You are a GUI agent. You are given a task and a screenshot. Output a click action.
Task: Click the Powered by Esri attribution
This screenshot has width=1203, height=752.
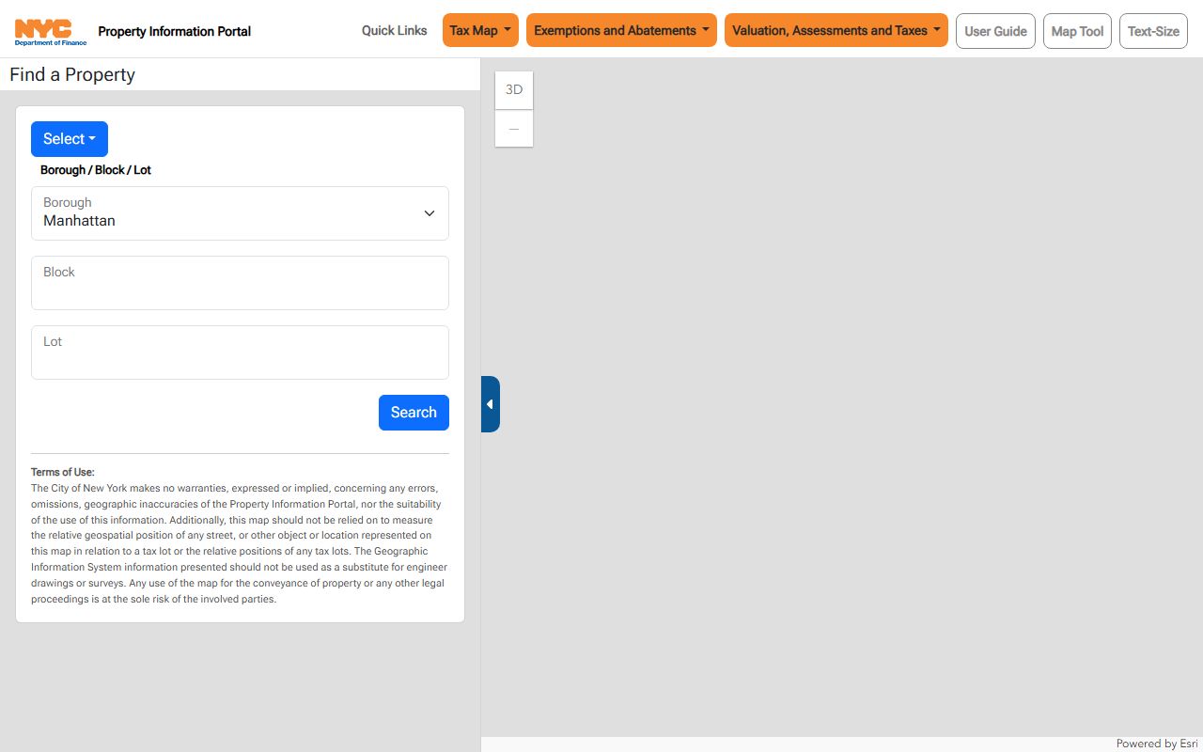(x=1156, y=744)
